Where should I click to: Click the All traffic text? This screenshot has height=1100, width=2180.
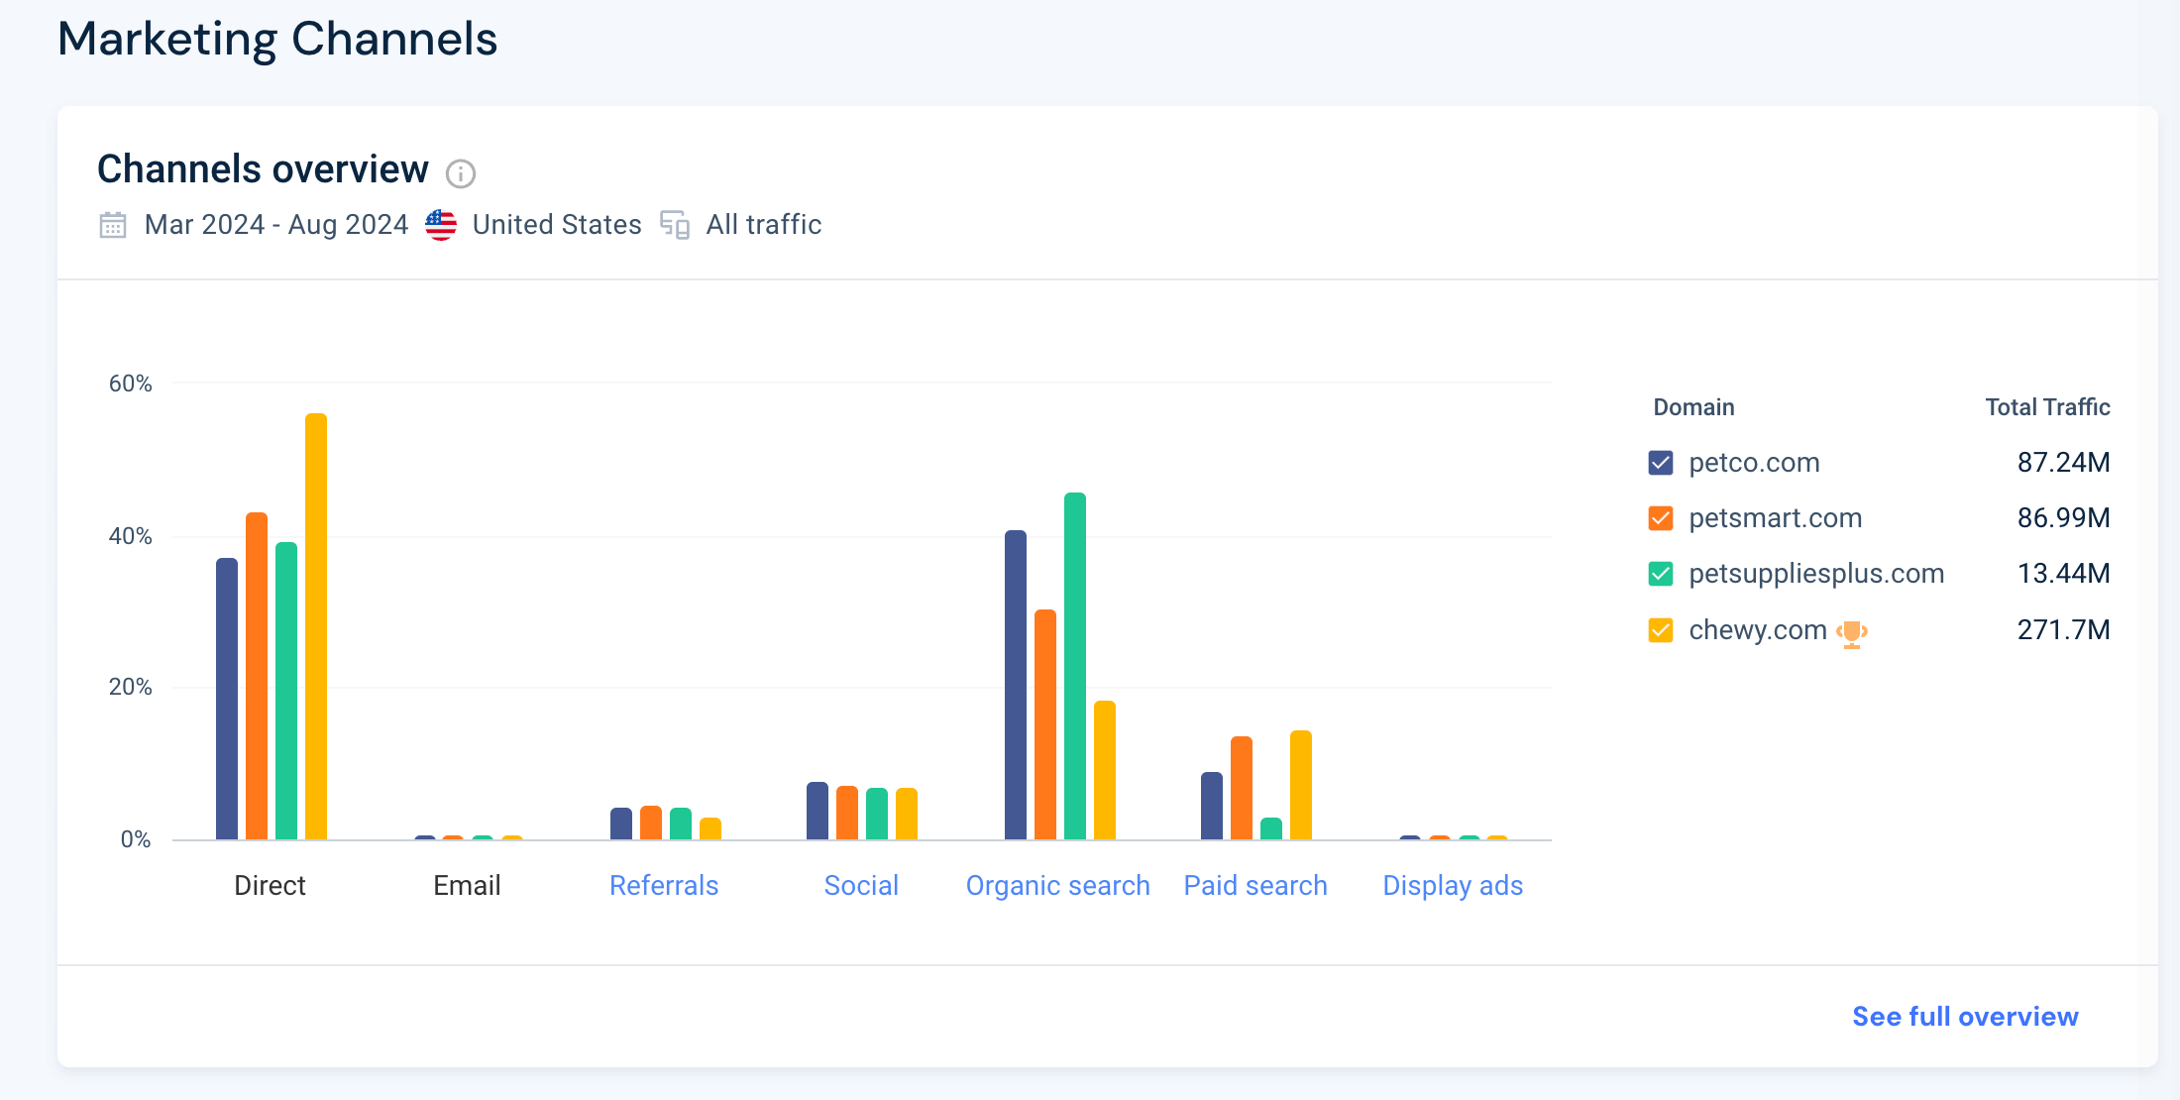point(764,225)
